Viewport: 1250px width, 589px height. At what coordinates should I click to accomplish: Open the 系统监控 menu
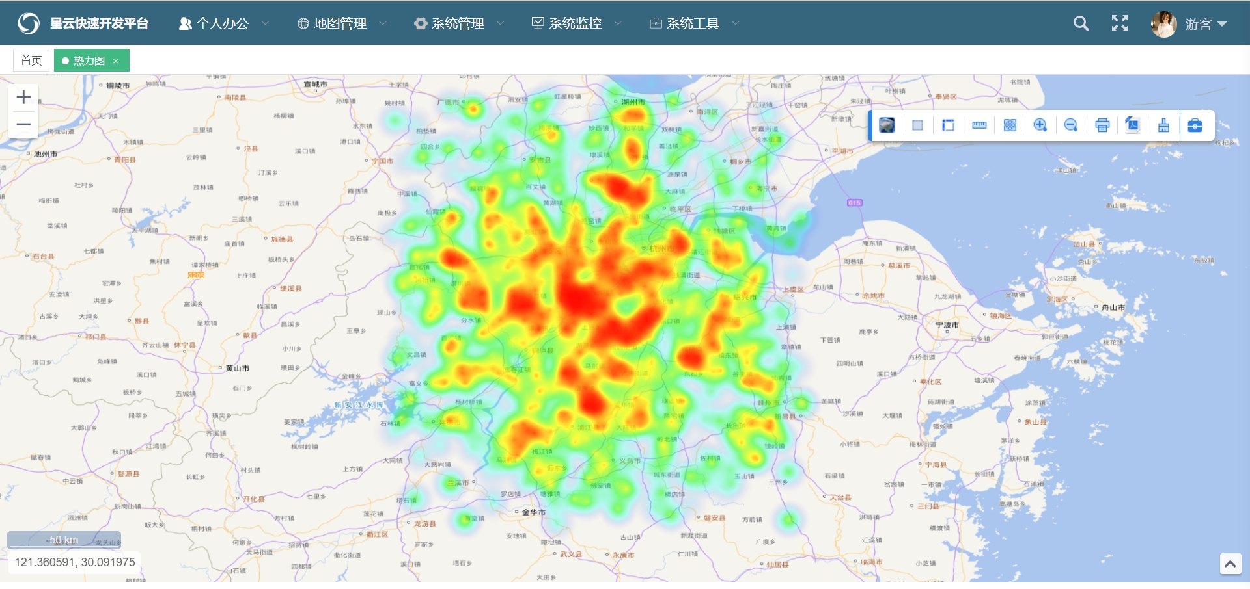coord(576,23)
